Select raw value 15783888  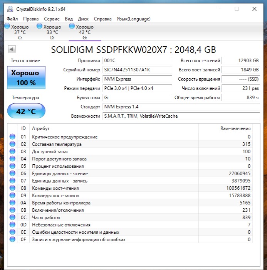[x=240, y=196]
